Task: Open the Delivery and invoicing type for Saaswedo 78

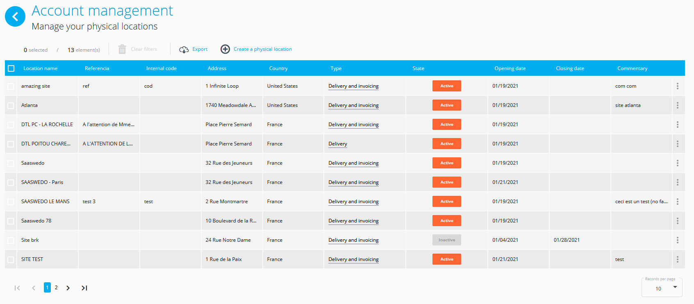Action: pyautogui.click(x=353, y=221)
